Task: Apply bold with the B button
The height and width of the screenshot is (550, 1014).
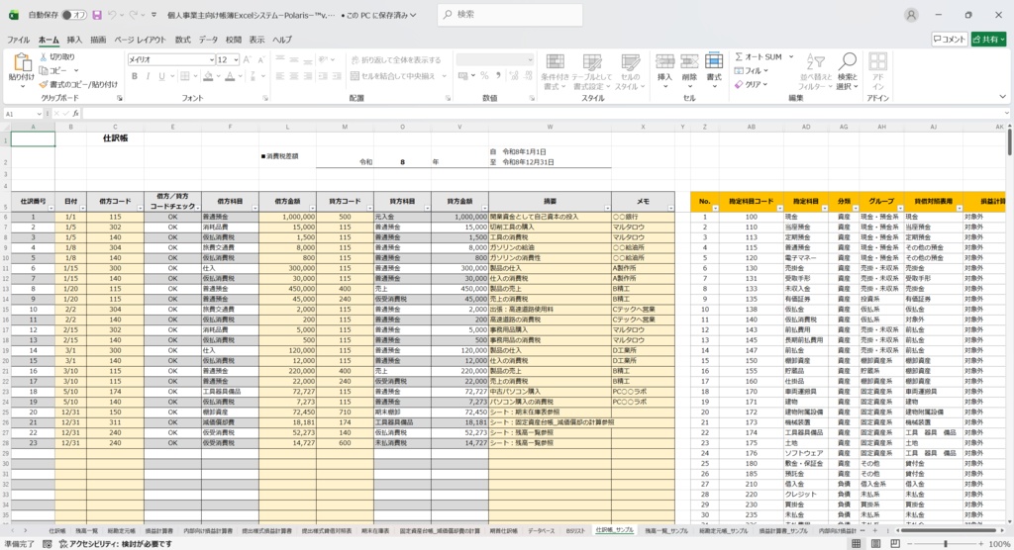Action: click(135, 76)
